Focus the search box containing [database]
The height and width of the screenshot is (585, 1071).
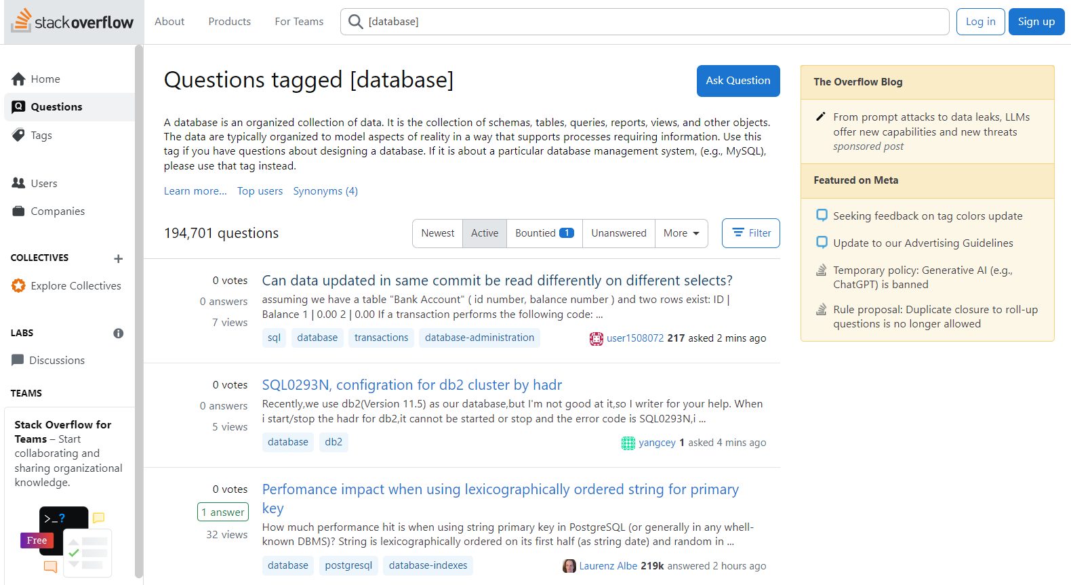pyautogui.click(x=645, y=22)
